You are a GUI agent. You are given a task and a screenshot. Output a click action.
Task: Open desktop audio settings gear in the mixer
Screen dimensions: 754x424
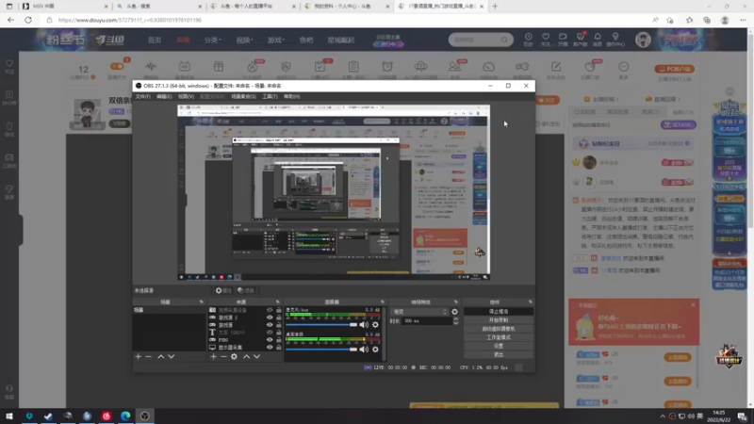pos(375,350)
